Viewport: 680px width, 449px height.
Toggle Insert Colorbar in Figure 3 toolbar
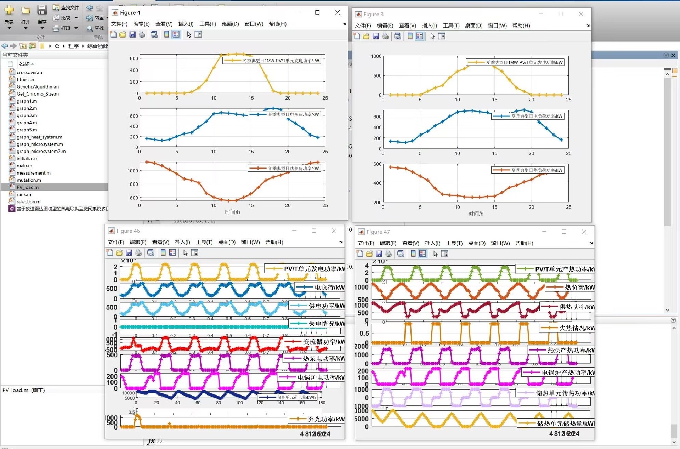410,36
